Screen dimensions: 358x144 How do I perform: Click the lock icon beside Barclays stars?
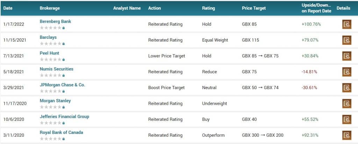pos(64,44)
